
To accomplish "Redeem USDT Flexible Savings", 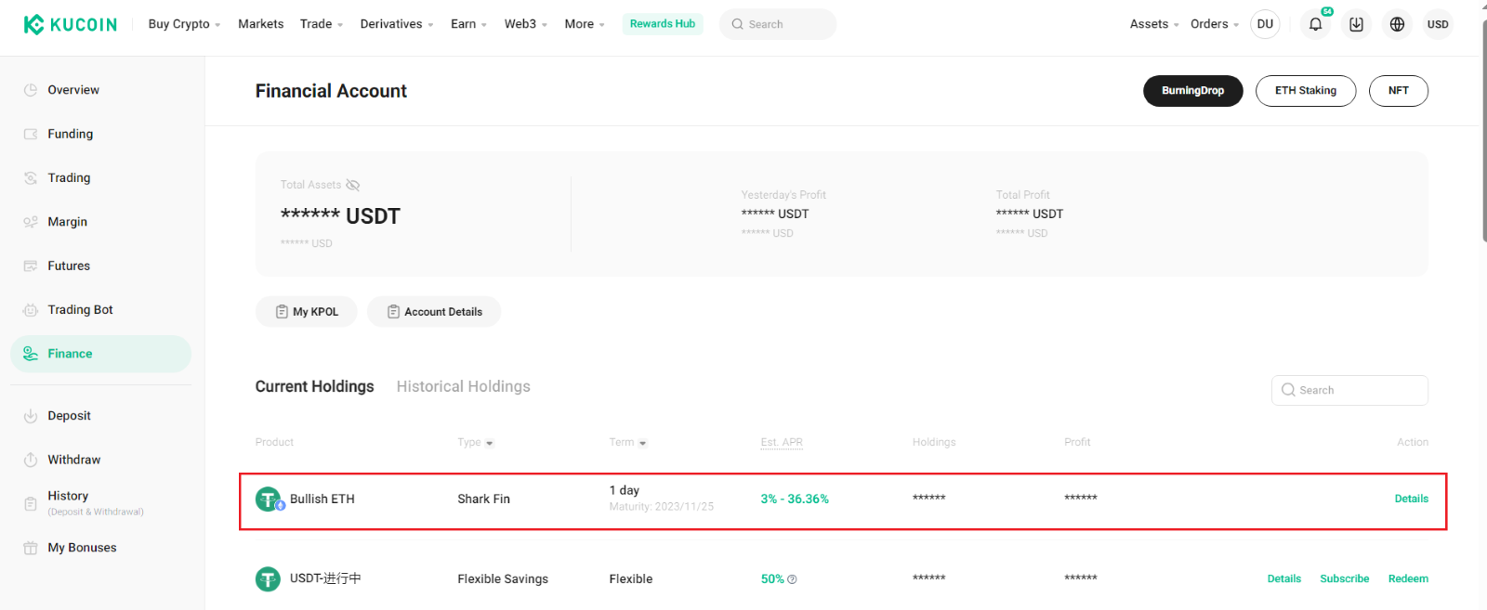I will [1409, 579].
